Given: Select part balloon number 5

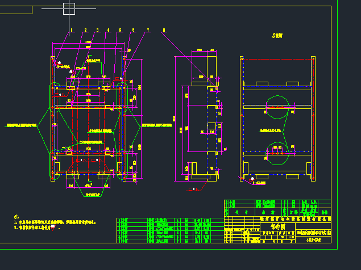Looking at the screenshot, I should click(120, 30).
